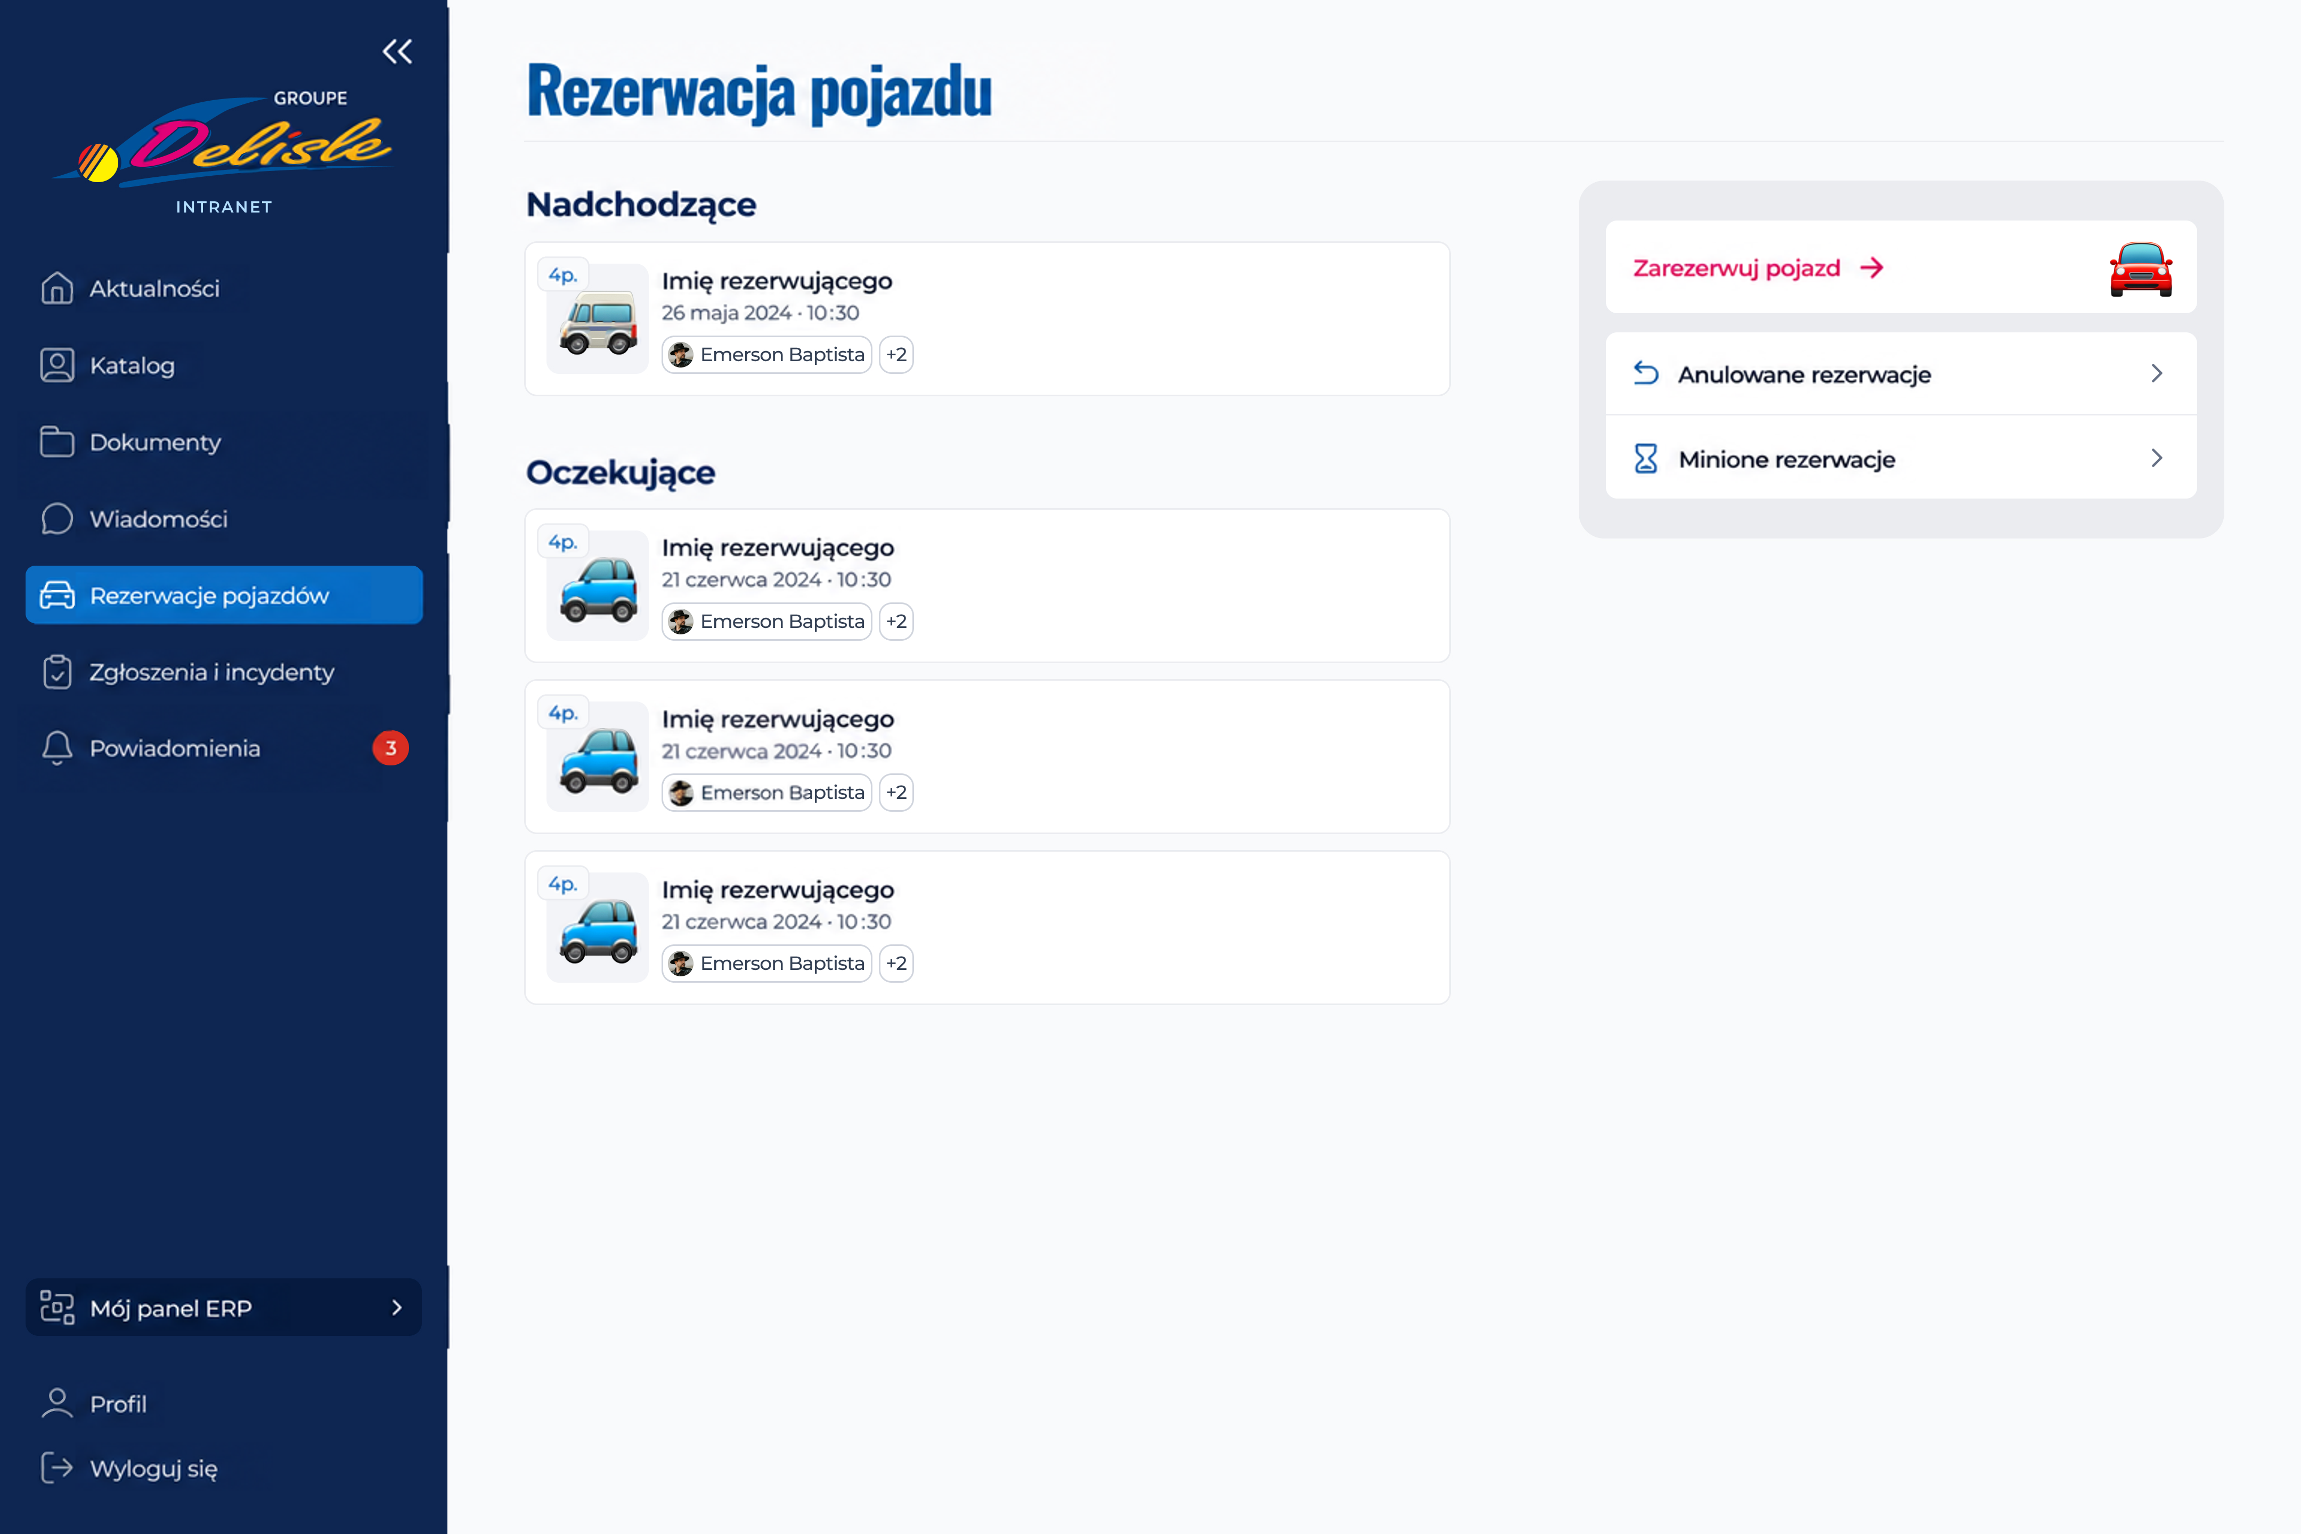Open the white van thumbnail in Nadchodzące

click(x=597, y=319)
